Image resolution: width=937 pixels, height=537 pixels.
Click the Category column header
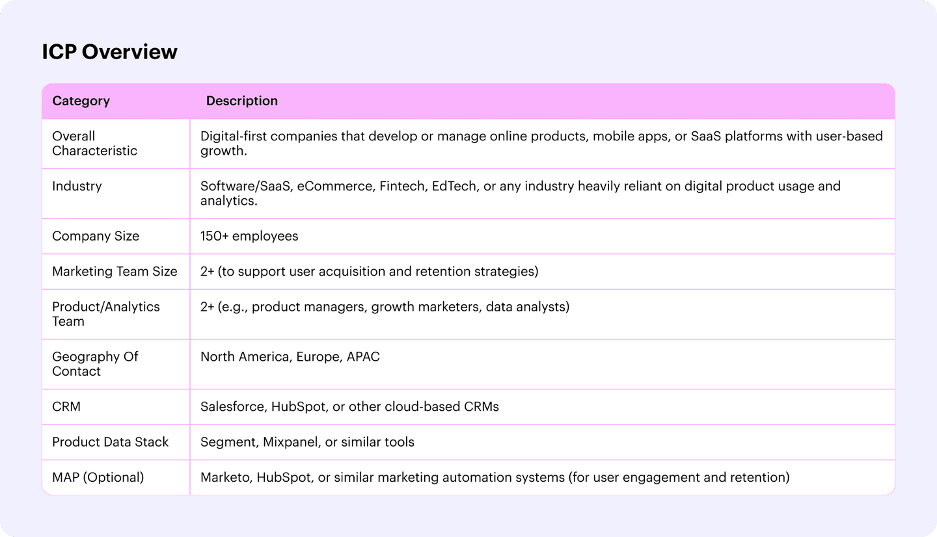point(81,101)
